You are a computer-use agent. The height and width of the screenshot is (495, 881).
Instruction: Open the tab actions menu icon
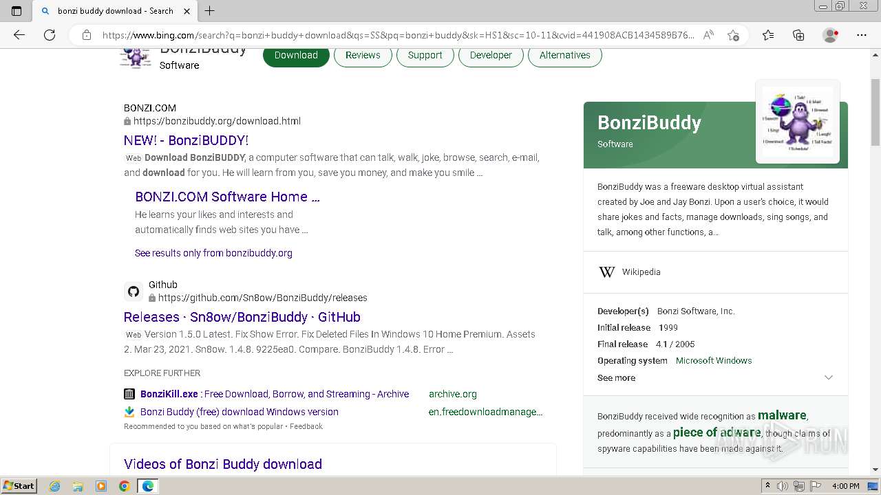pos(17,10)
